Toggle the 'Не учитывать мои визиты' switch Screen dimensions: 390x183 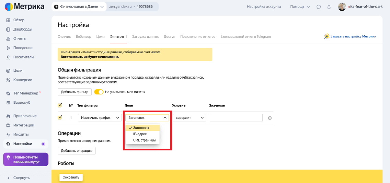[99, 92]
